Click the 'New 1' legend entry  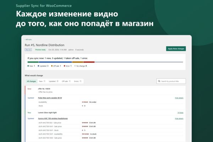31,66
